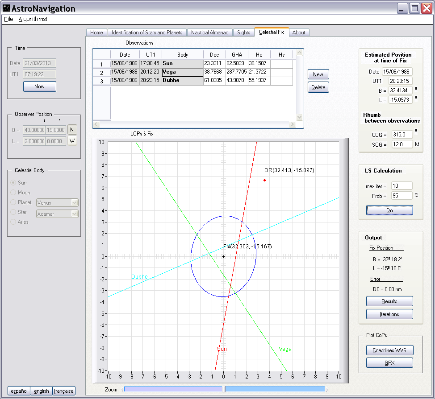435x399 pixels.
Task: Select the Star radio button
Action: click(x=13, y=212)
